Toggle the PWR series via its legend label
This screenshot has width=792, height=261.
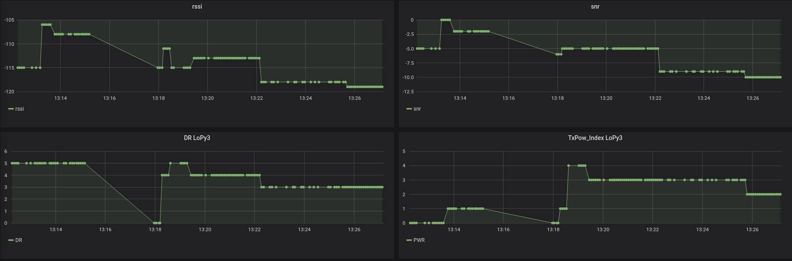(419, 240)
